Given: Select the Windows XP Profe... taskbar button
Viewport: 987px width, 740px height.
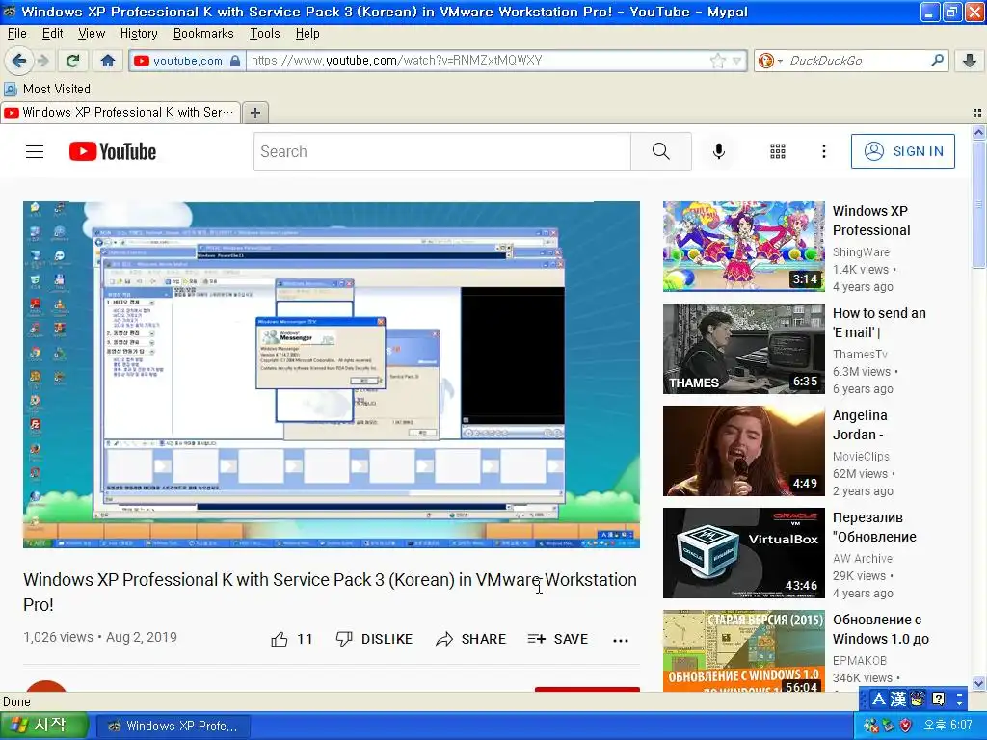Looking at the screenshot, I should (x=173, y=727).
